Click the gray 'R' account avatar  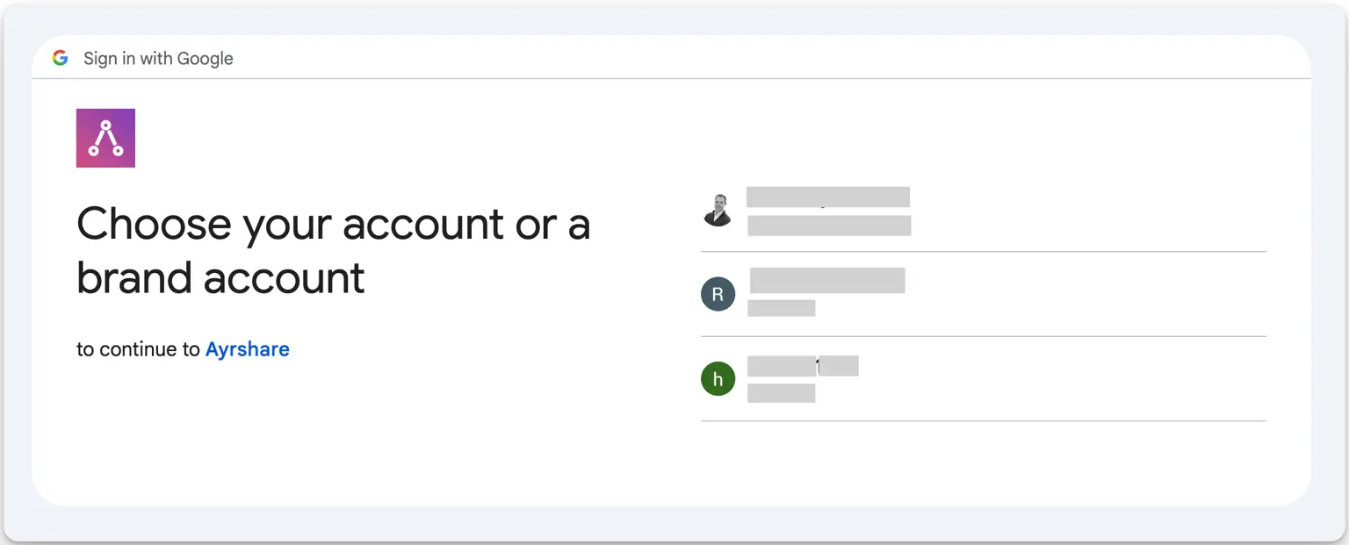tap(718, 294)
